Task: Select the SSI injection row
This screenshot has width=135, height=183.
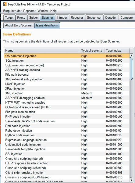Action: coord(67,154)
